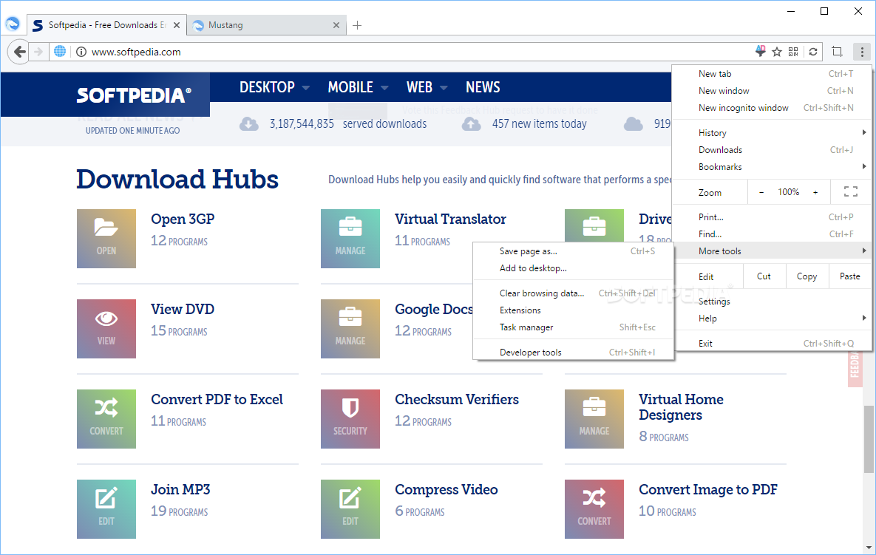Image resolution: width=876 pixels, height=555 pixels.
Task: Expand the History submenu
Action: point(772,133)
